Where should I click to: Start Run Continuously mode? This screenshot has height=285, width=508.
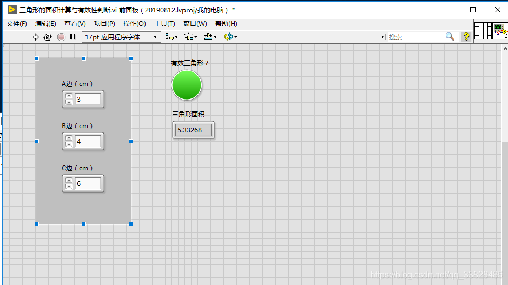click(x=48, y=37)
